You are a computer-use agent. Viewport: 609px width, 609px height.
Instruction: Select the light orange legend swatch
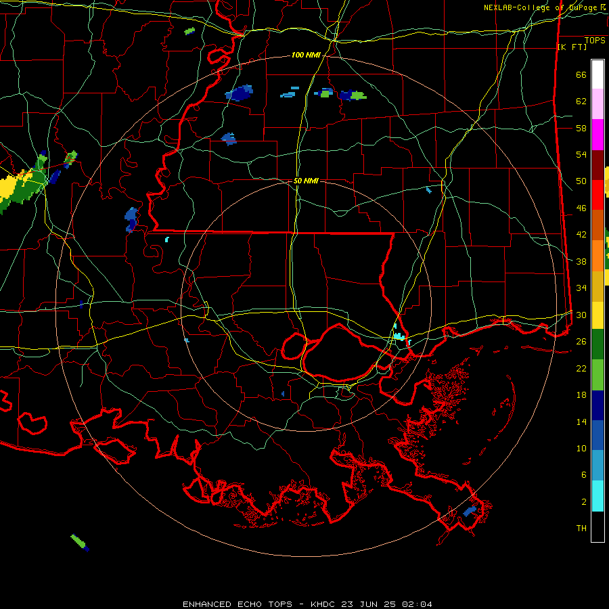click(x=597, y=256)
